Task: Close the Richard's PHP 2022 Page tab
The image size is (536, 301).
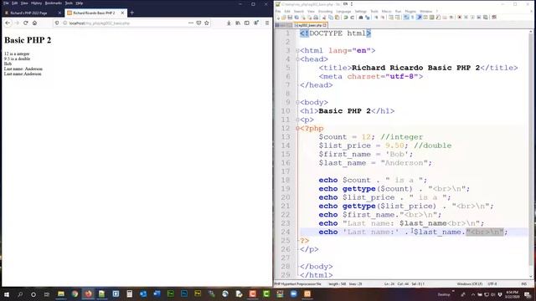Action: 59,13
